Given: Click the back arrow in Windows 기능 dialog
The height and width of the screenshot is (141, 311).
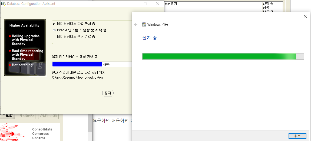Looking at the screenshot, I should click(x=136, y=24).
